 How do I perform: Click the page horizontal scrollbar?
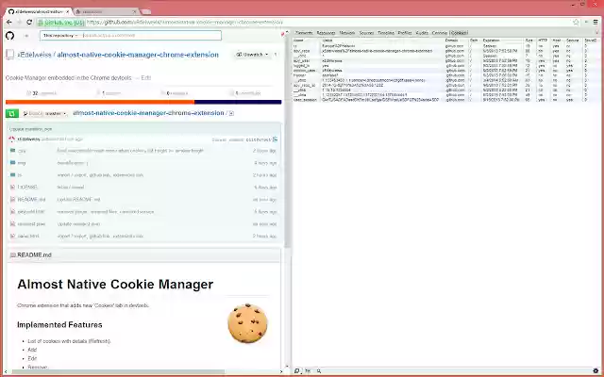(x=117, y=371)
